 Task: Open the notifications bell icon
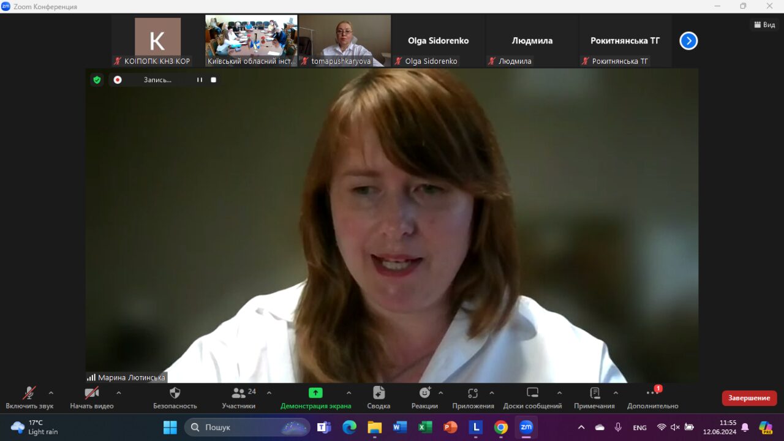(745, 427)
